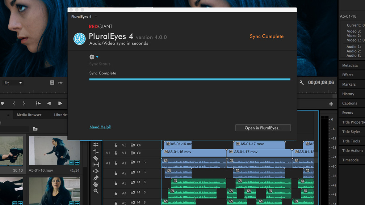Switch to the Media Browser tab
Image resolution: width=365 pixels, height=205 pixels.
[29, 115]
